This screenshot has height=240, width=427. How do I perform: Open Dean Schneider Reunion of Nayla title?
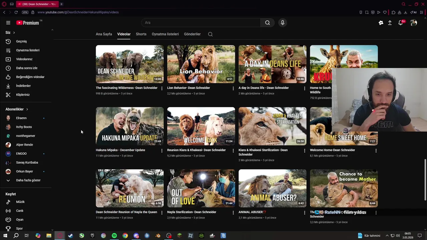tap(126, 212)
